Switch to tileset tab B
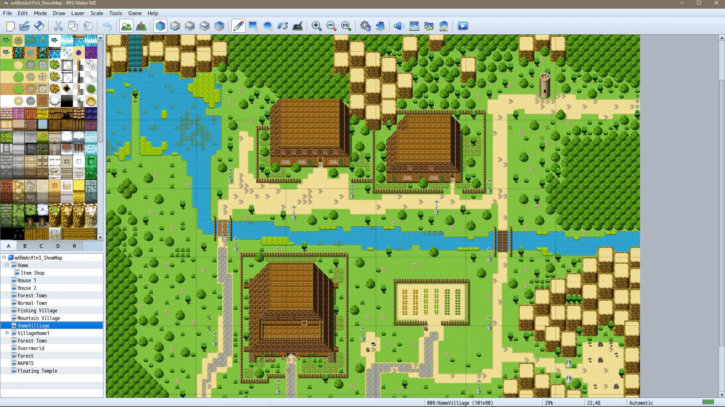The height and width of the screenshot is (407, 725). [x=25, y=246]
